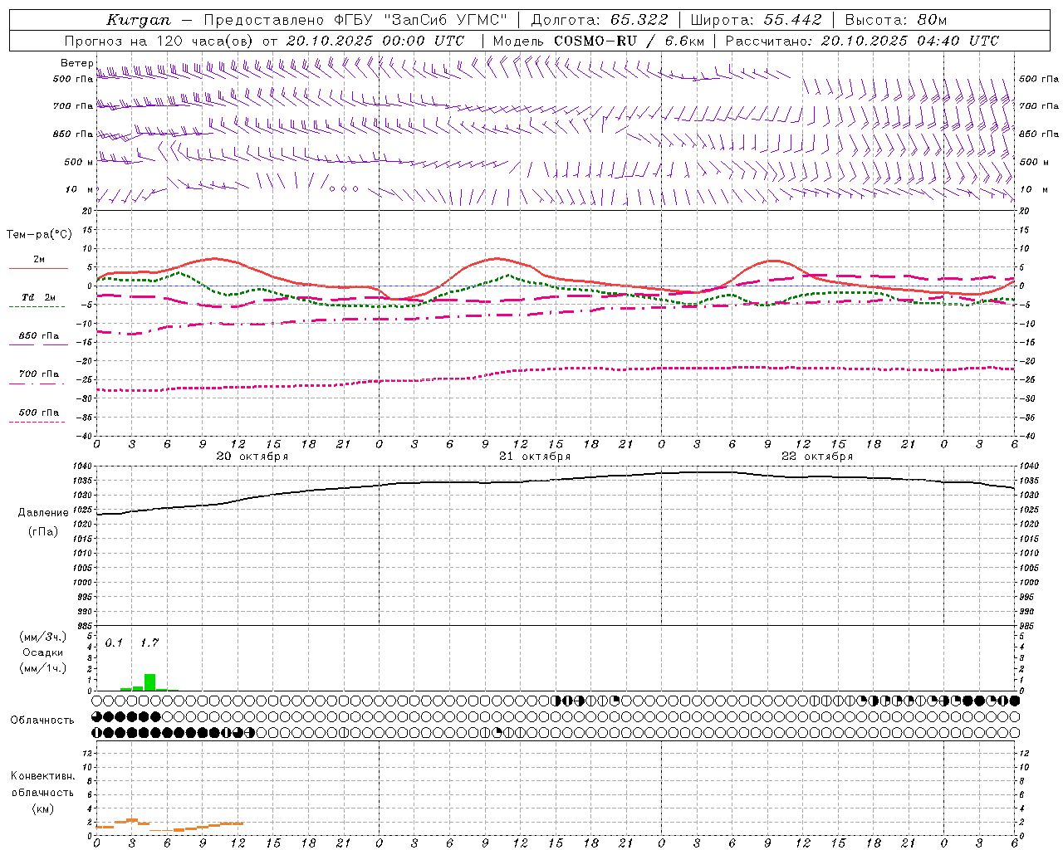This screenshot has width=1063, height=850.
Task: Click the '21 октября' date label
Action: 535,457
